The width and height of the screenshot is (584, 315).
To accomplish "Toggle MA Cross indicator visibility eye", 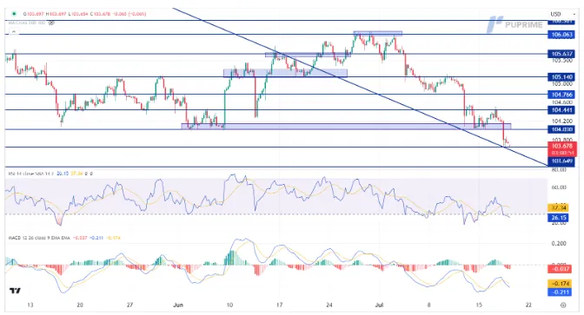I will (x=51, y=23).
